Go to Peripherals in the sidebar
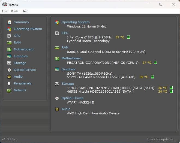The image size is (180, 143). 23,83
